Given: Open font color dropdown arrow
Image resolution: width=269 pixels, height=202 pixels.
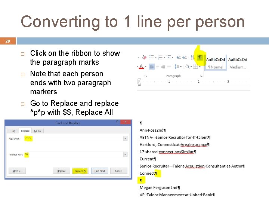Looking at the screenshot, I should 145,67.
